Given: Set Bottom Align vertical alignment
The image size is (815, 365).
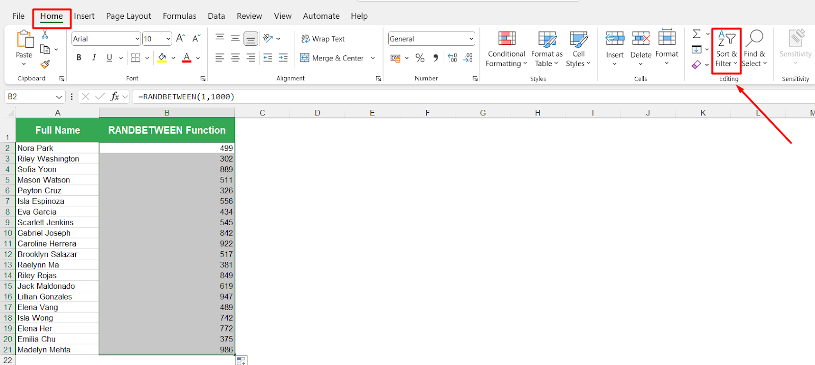Looking at the screenshot, I should coord(251,39).
